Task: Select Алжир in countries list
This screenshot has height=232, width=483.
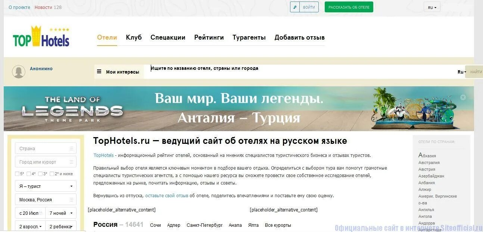Action: [425, 189]
